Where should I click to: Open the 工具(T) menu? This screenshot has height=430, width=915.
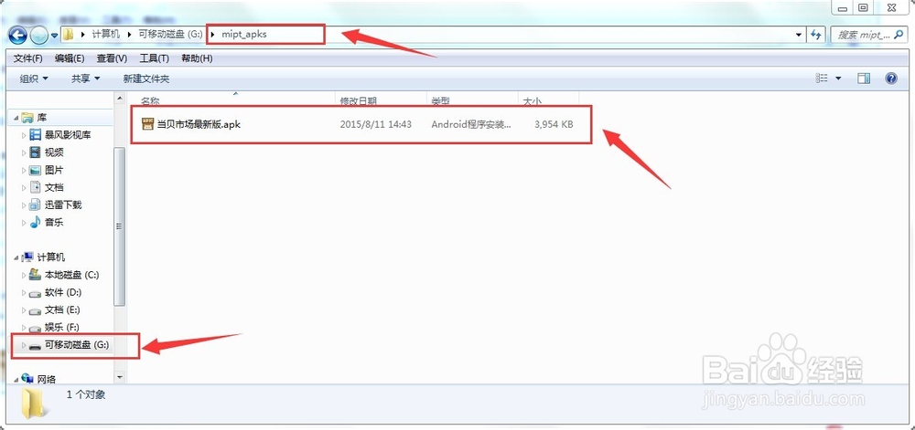pos(154,58)
